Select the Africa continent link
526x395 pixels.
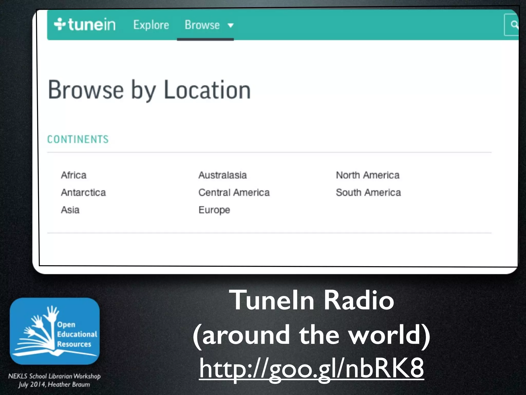pyautogui.click(x=74, y=175)
